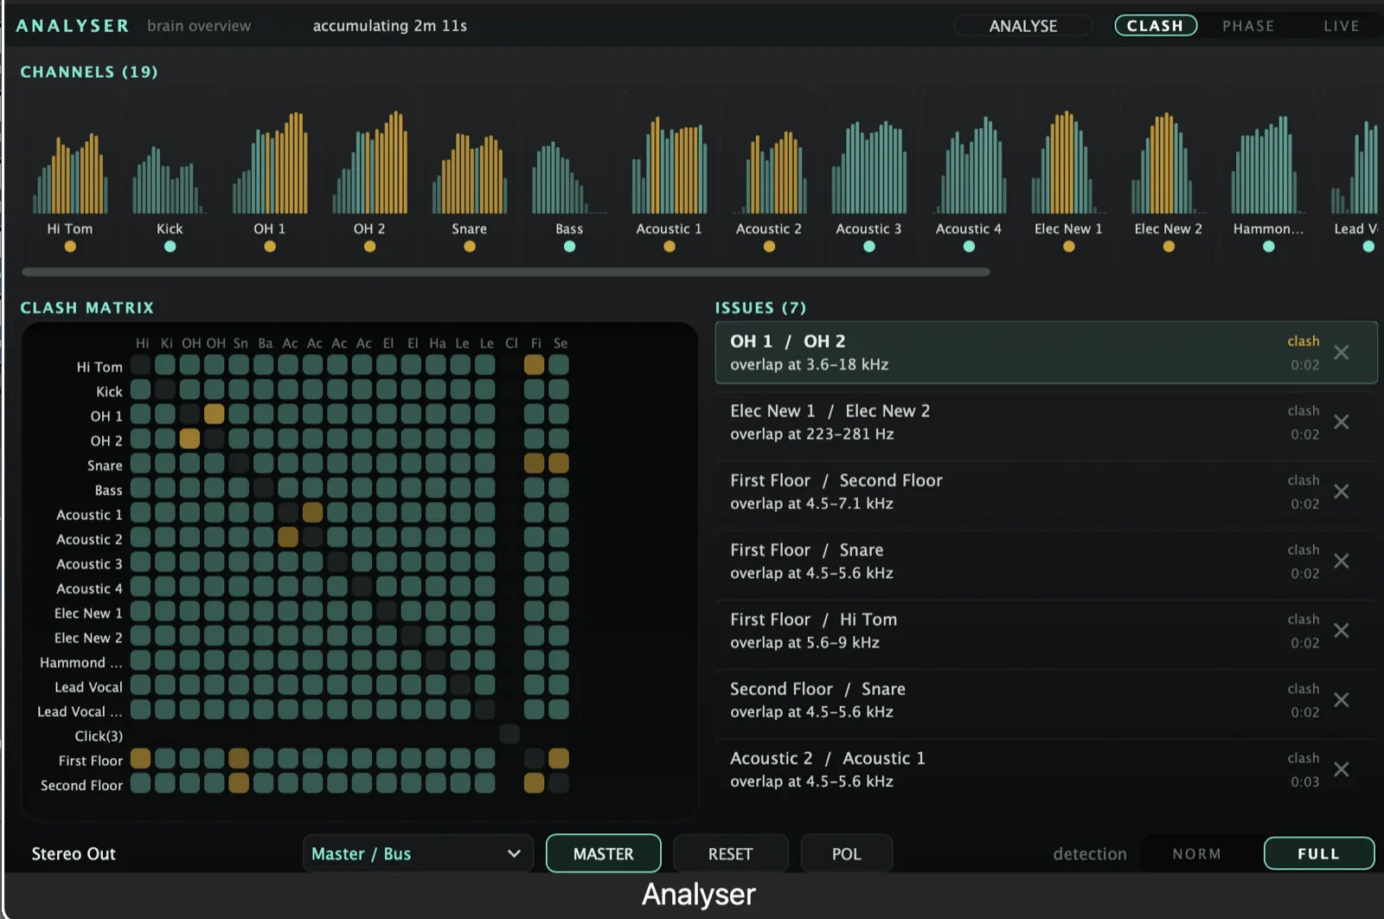Screen dimensions: 1384x919
Task: Set detection mode to NORM
Action: [x=1197, y=853]
